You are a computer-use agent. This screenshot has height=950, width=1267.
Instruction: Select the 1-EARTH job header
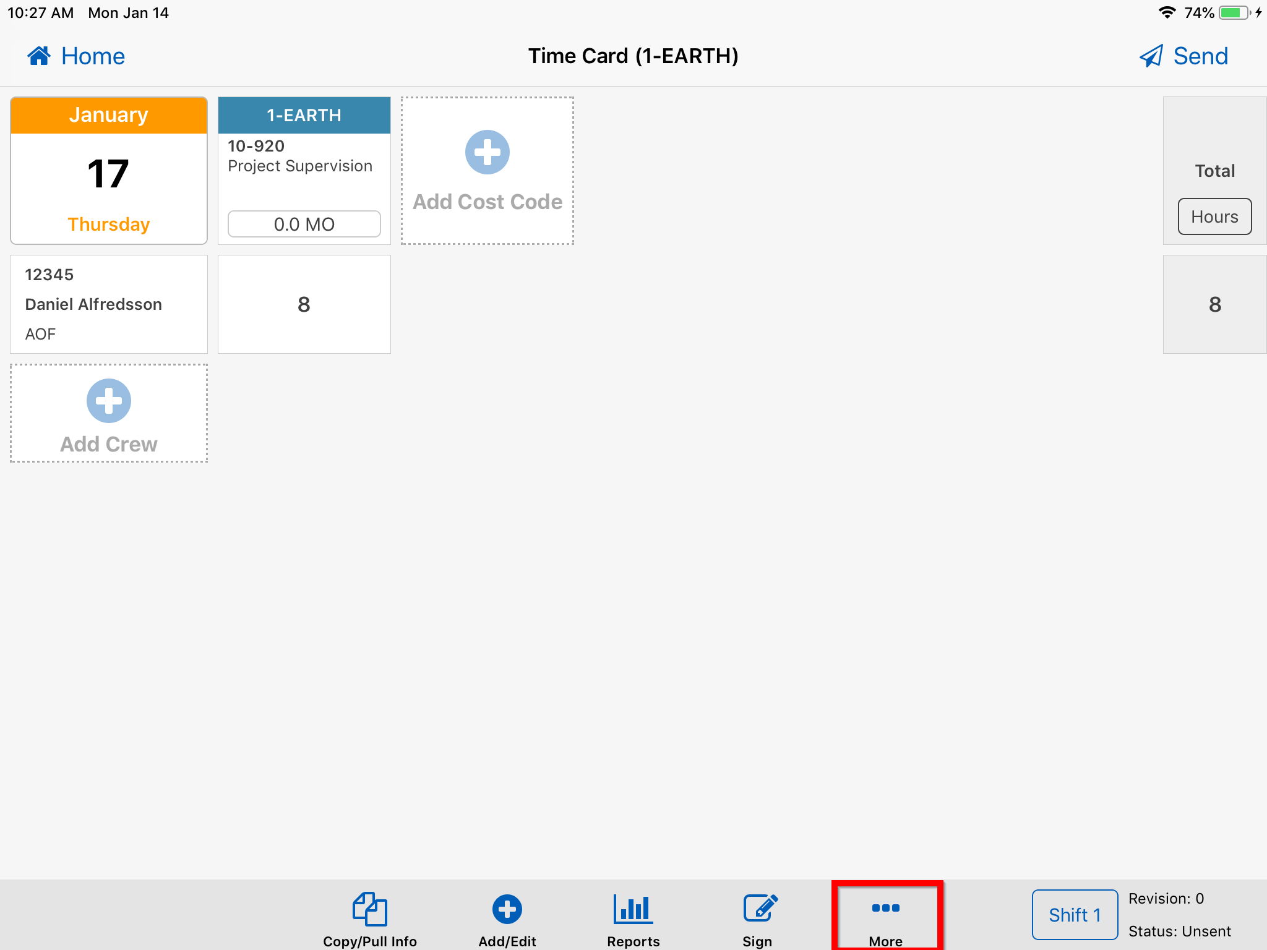[304, 115]
